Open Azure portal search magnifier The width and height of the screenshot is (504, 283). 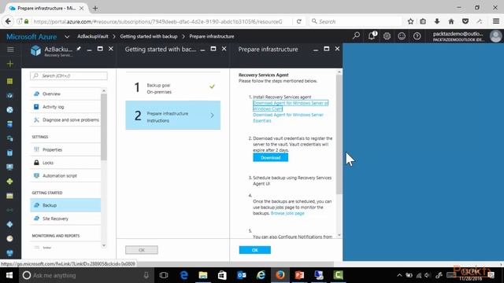[x=356, y=36]
